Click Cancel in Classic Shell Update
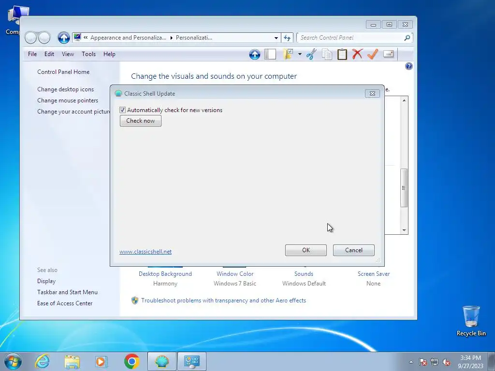Image resolution: width=495 pixels, height=371 pixels. (x=353, y=250)
